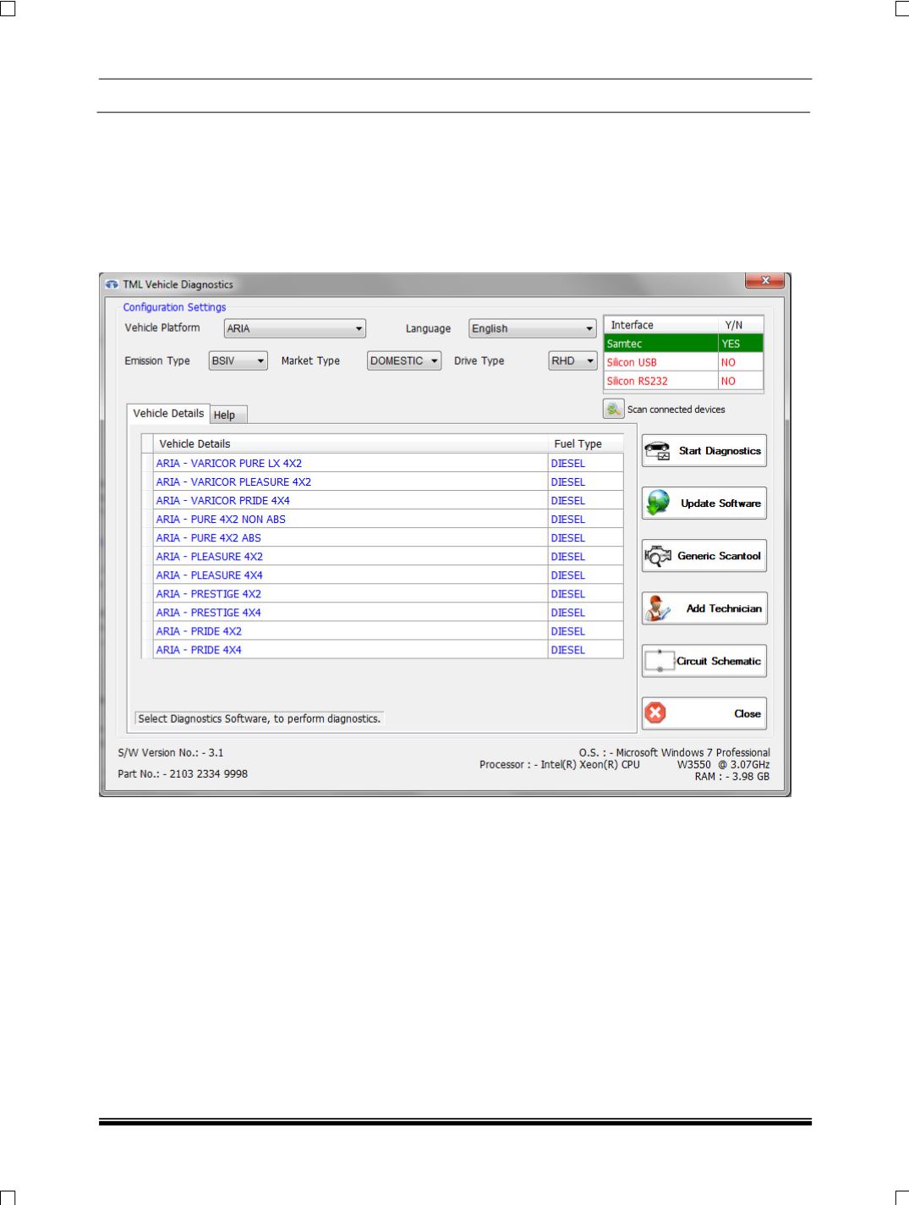Click the red X Close icon
Image resolution: width=909 pixels, height=1205 pixels.
click(655, 713)
